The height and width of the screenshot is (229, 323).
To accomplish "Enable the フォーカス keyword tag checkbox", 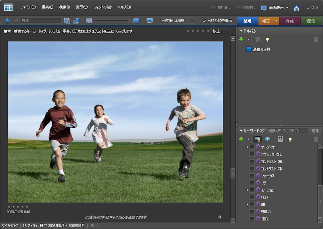I will pos(252,176).
